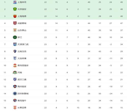
Task: Click the 天津津门虎 club badge
Action: click(x=15, y=44)
